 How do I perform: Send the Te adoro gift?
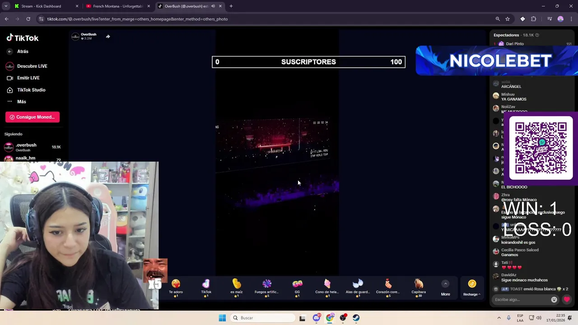pyautogui.click(x=176, y=287)
